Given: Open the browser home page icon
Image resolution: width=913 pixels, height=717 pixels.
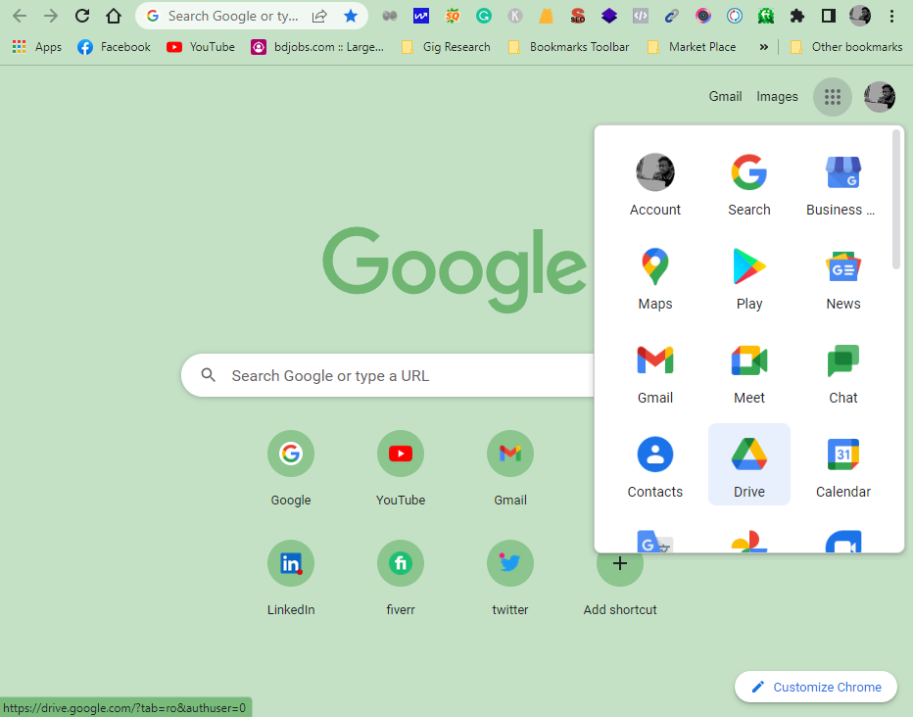Looking at the screenshot, I should point(114,16).
